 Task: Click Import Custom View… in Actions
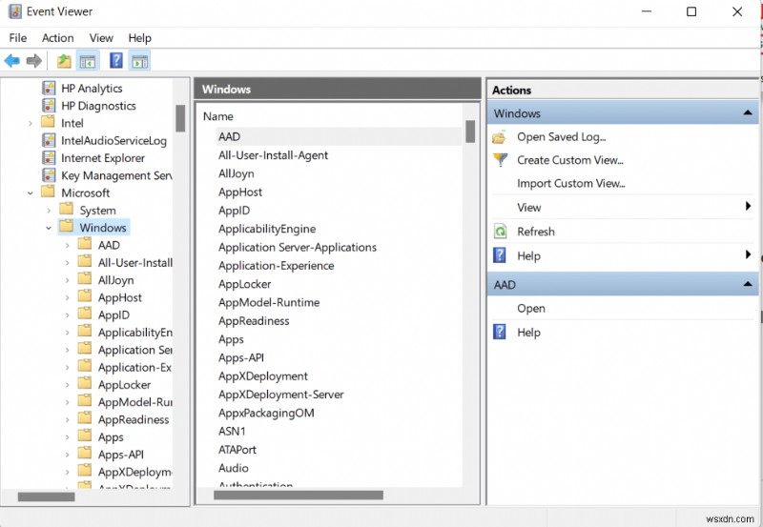570,184
